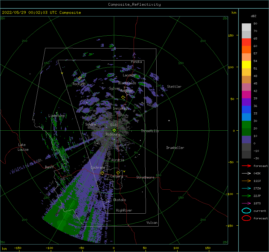Click the Ponoka city label

[x=136, y=62]
